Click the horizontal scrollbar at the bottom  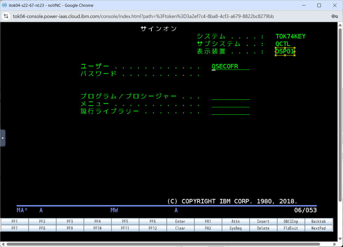point(163,244)
